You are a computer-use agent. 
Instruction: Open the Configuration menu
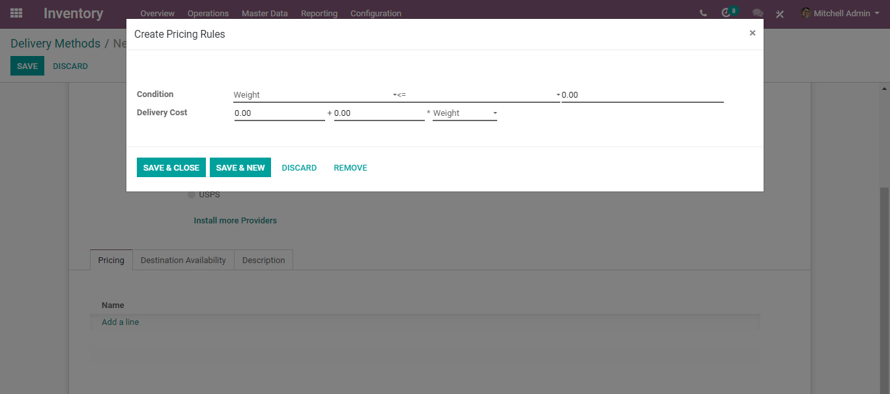point(376,13)
